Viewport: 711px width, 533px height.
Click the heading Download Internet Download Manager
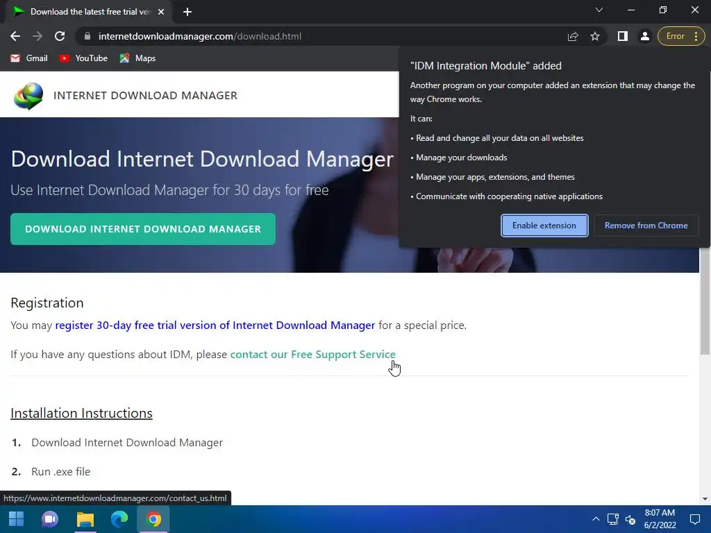tap(202, 159)
